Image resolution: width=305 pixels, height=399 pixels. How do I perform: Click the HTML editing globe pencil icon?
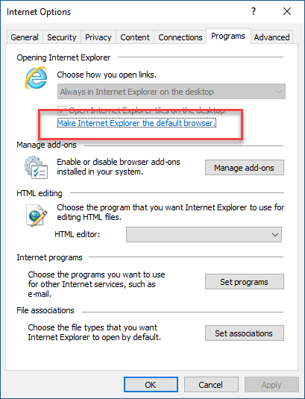click(37, 216)
